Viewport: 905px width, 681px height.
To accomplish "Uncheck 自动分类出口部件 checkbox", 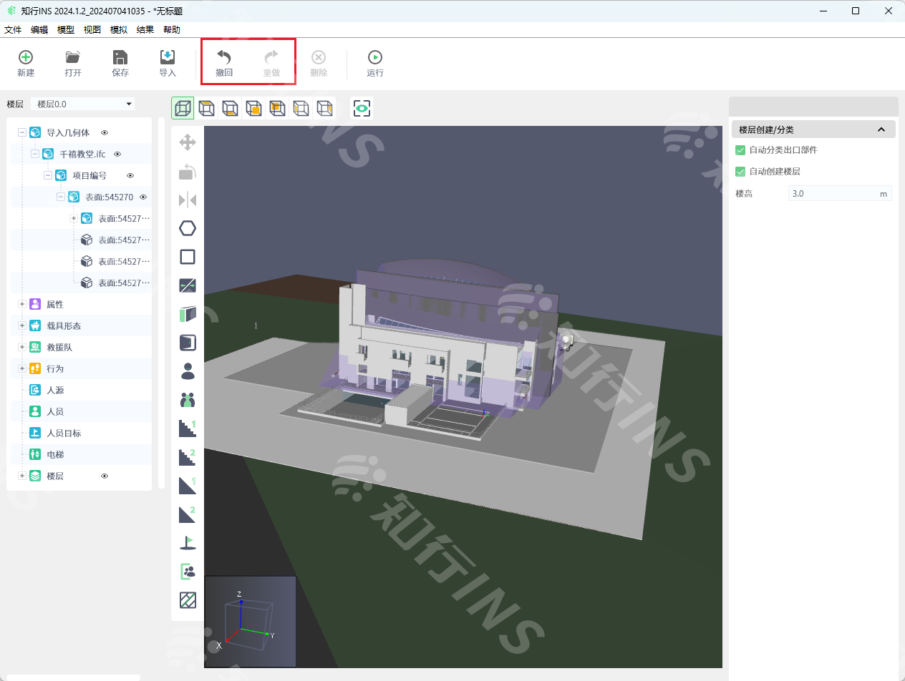I will pos(740,150).
